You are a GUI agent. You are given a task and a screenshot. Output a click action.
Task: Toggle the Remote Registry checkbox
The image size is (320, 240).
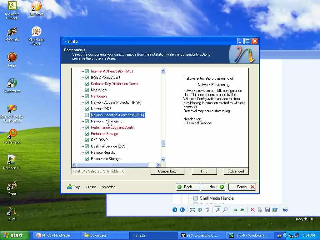point(87,152)
